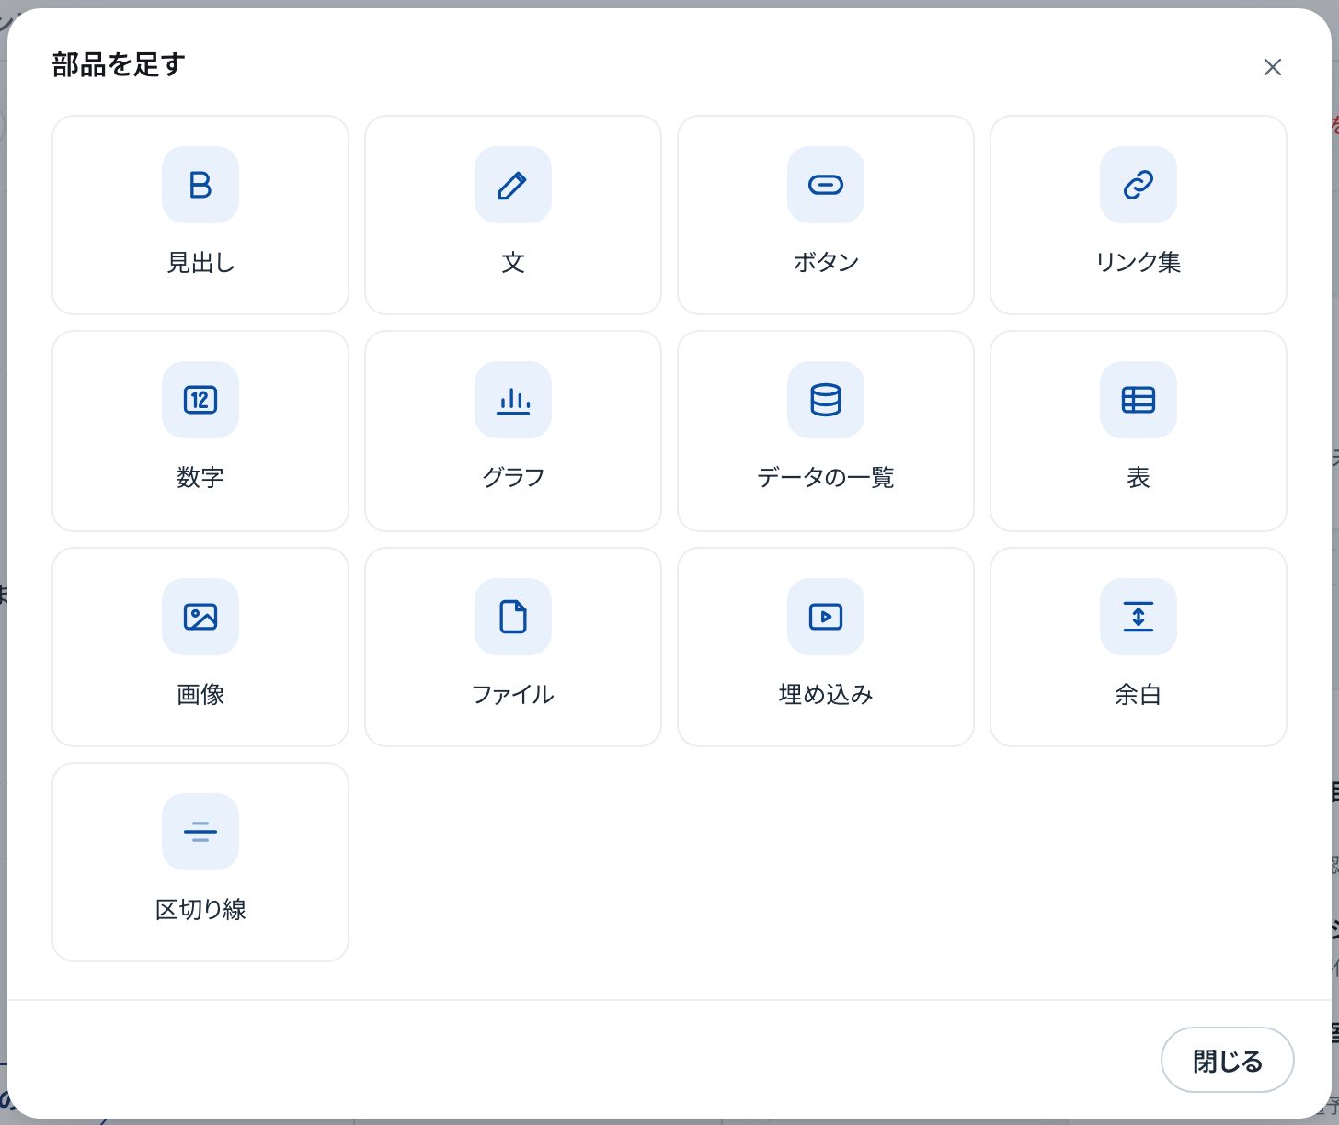Select the pencil icon for 文
Image resolution: width=1339 pixels, height=1125 pixels.
[513, 185]
